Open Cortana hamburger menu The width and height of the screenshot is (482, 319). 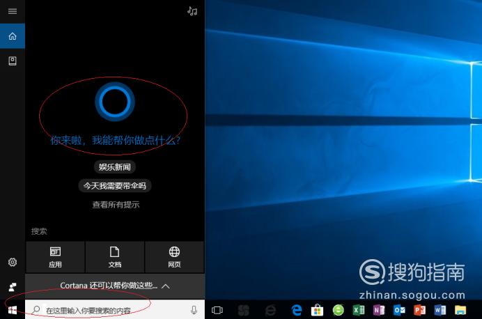[13, 11]
